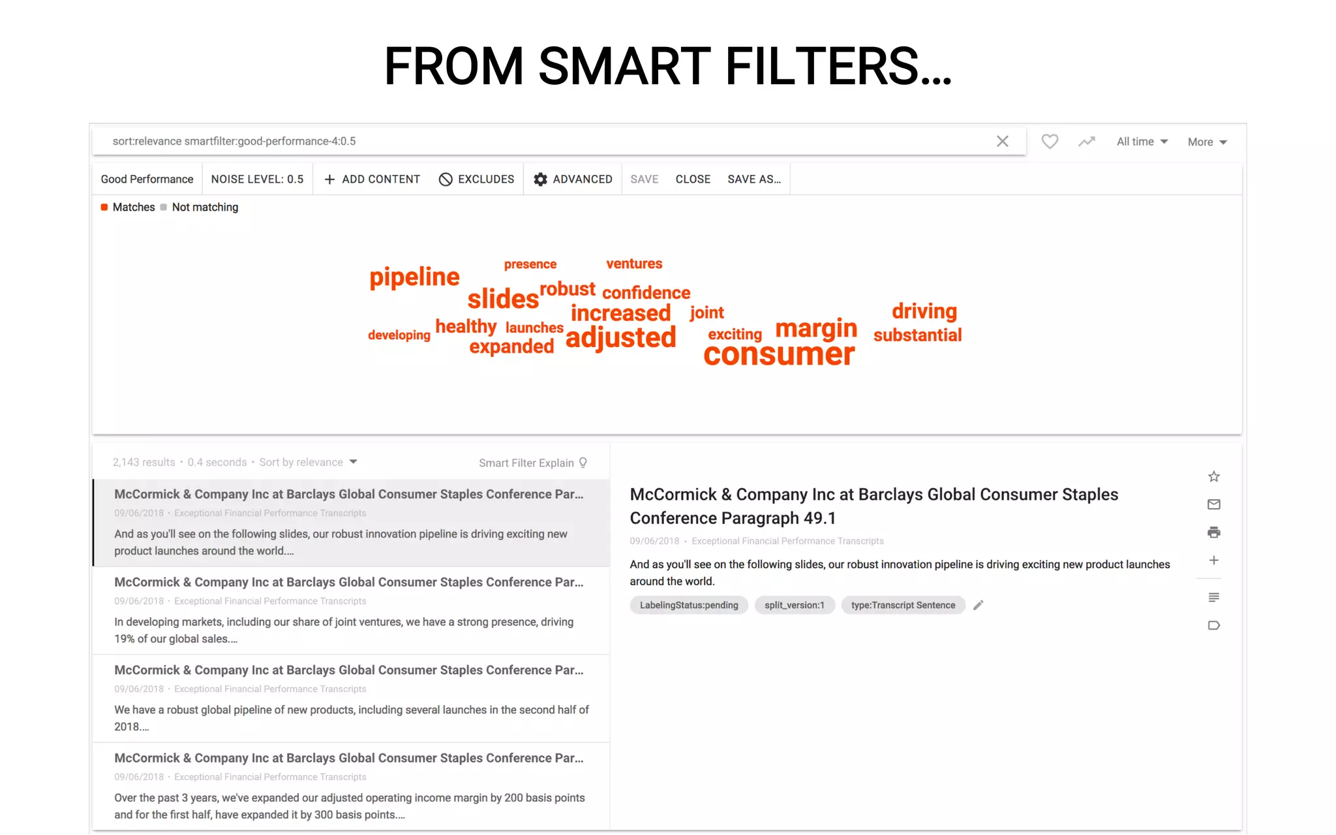Email the document with the envelope icon

1213,504
